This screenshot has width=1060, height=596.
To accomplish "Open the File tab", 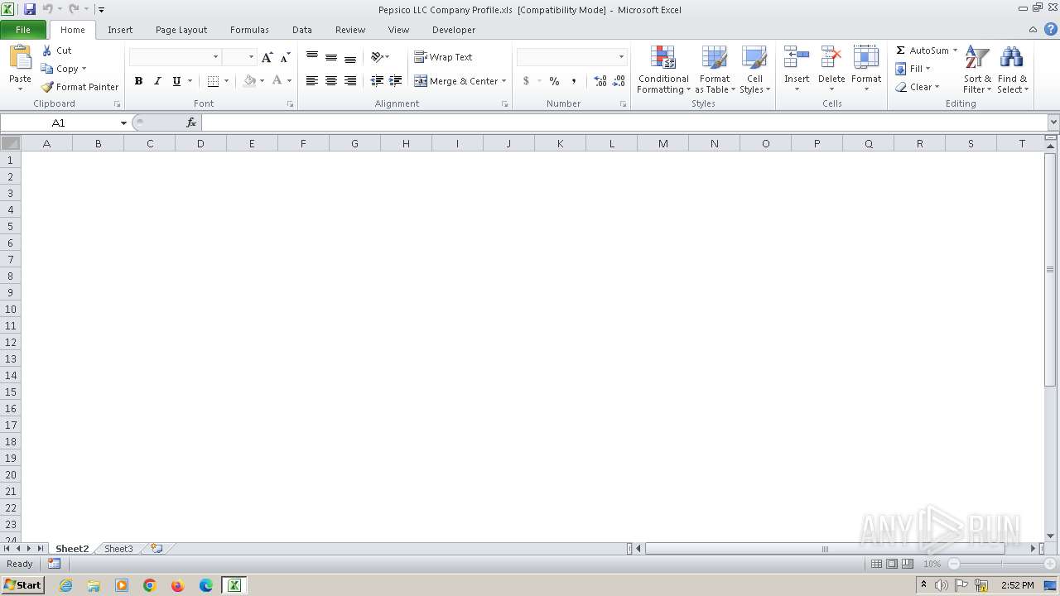I will pos(23,30).
